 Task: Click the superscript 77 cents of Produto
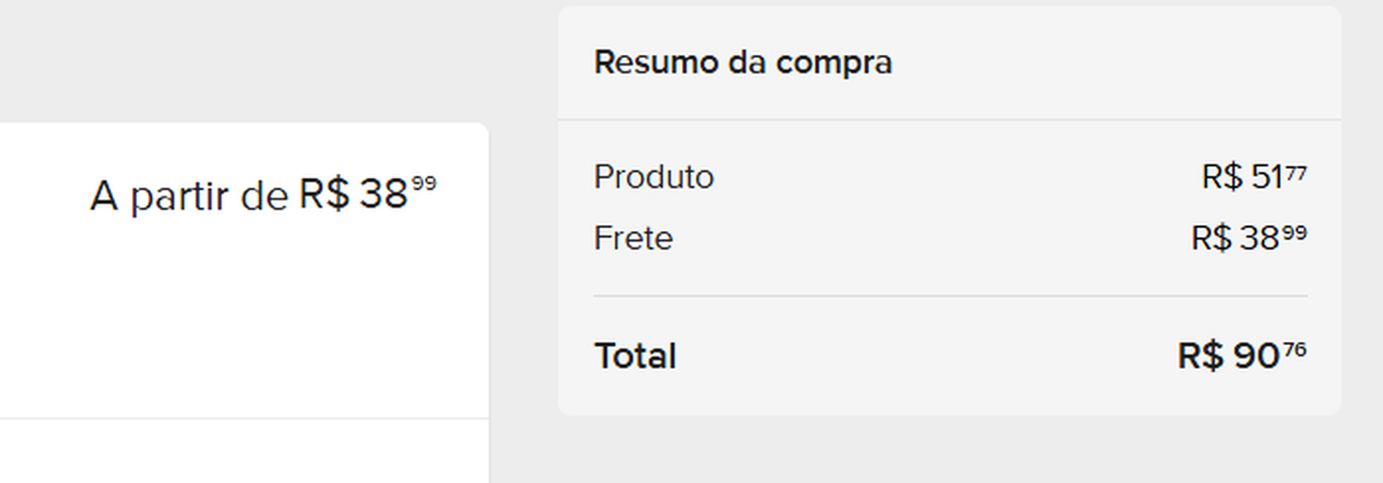[1296, 173]
